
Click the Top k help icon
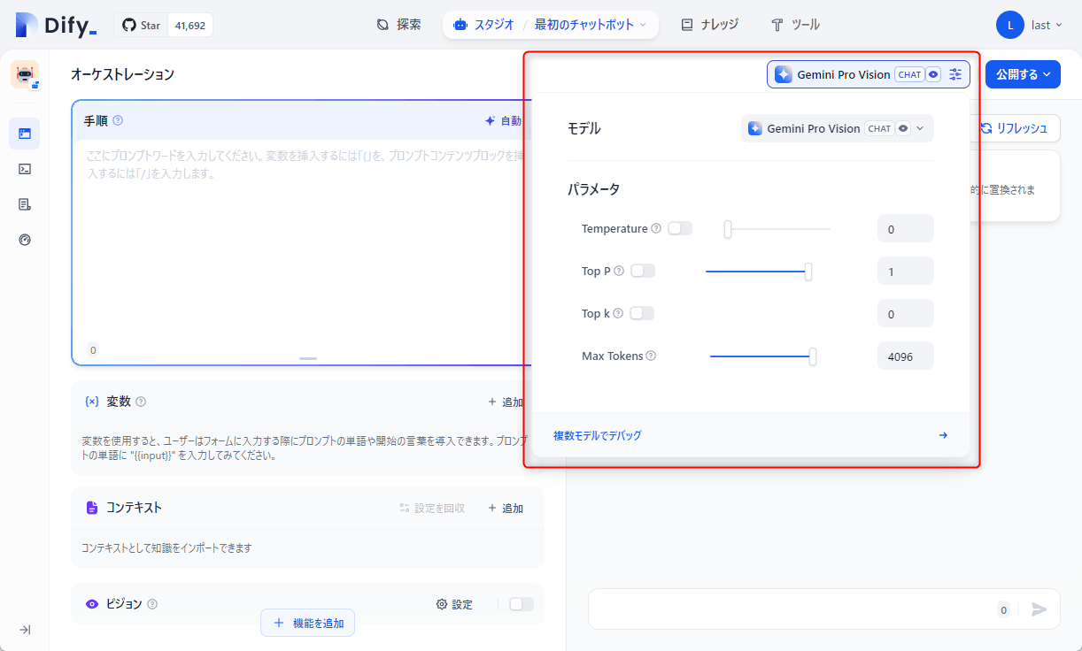pyautogui.click(x=618, y=313)
